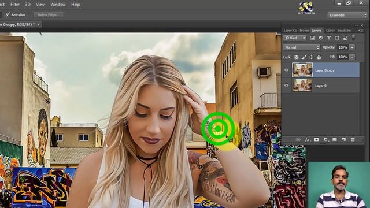This screenshot has width=370, height=208.
Task: Filter for type layers (T icon)
Action: [329, 38]
